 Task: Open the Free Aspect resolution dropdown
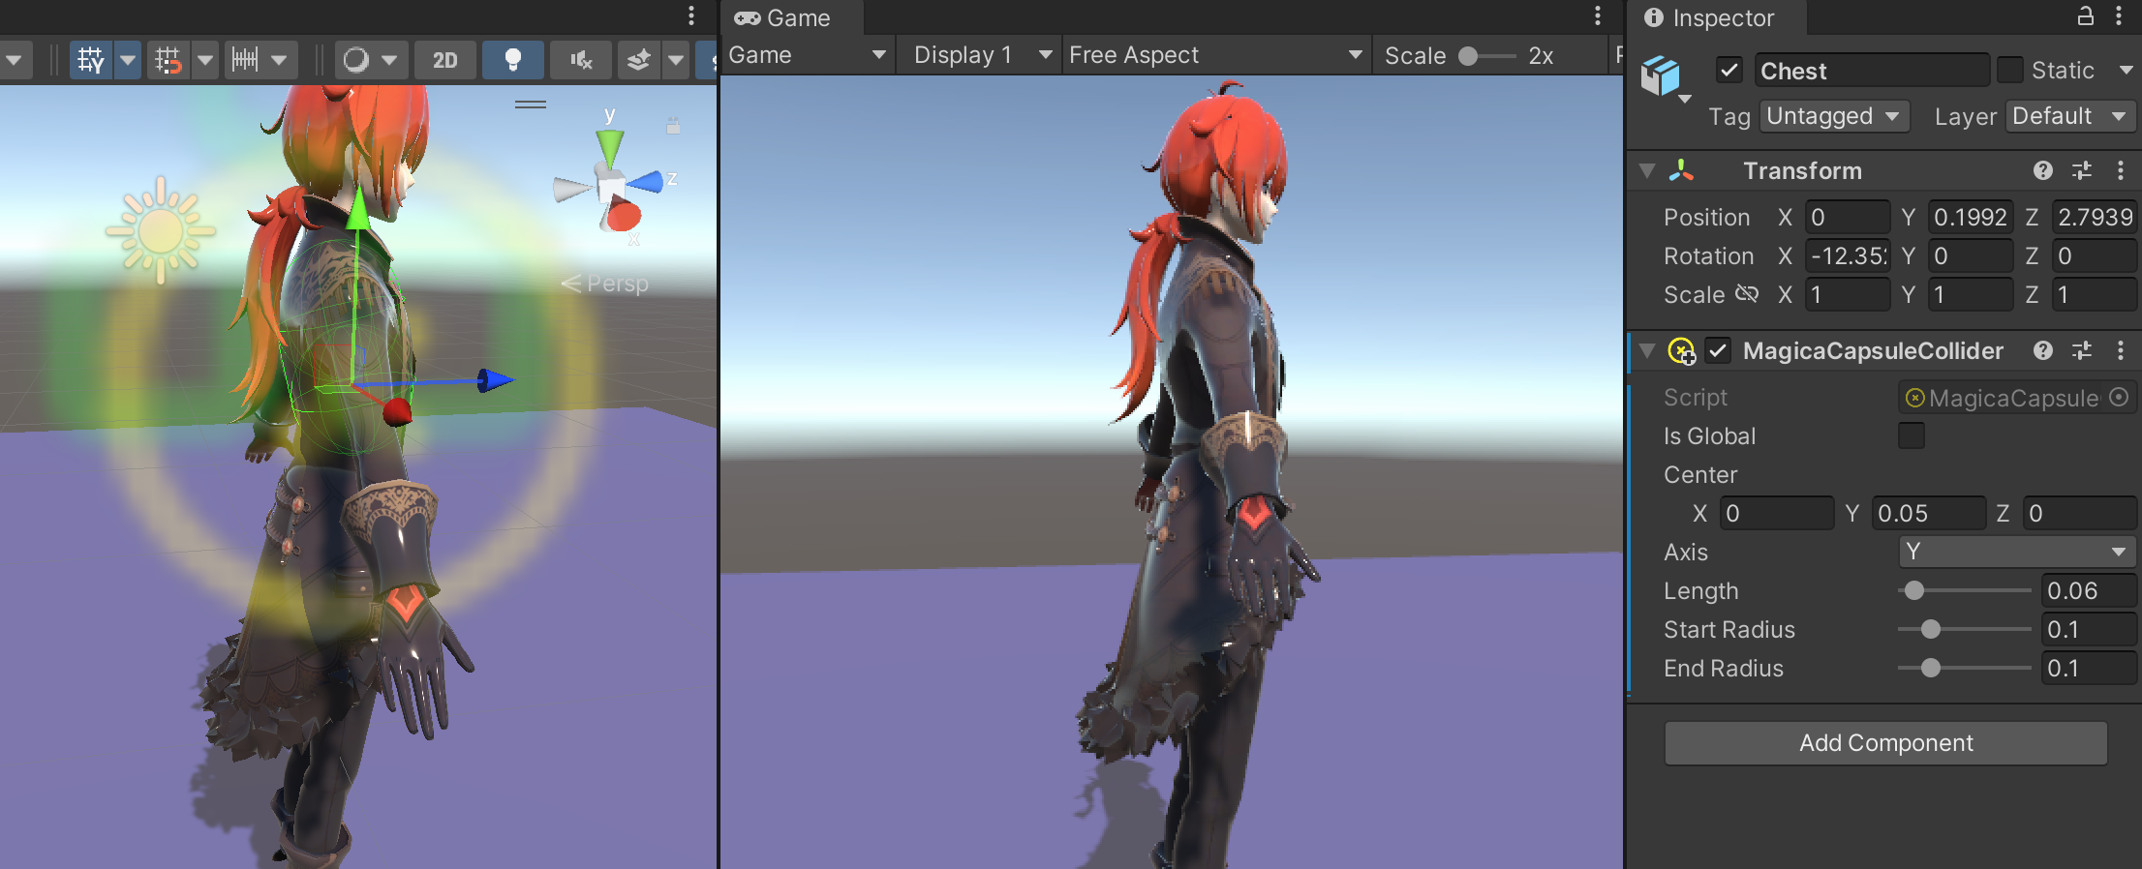coord(1215,55)
